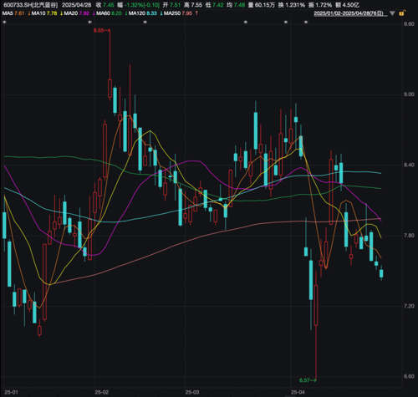The height and width of the screenshot is (397, 418).
Task: Click the star event marker above early January
Action: [4, 23]
